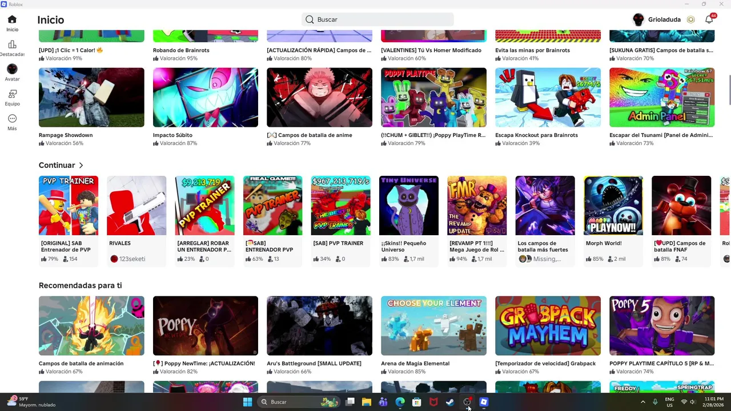The width and height of the screenshot is (731, 411).
Task: Open the RIVALES game card
Action: coord(136,220)
